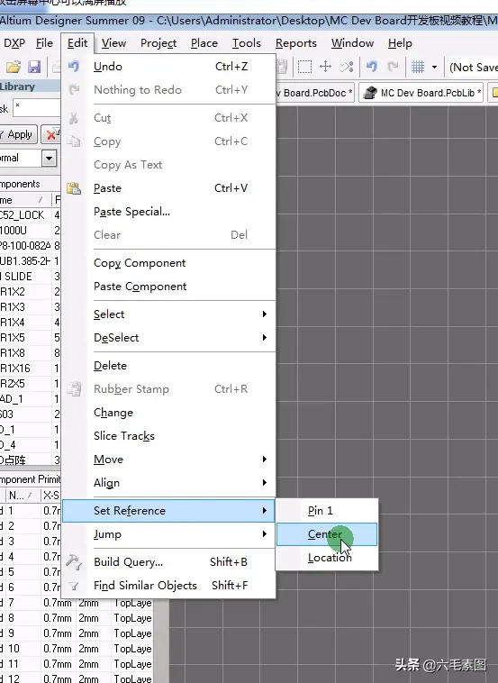
Task: Activate the move selection crosshair tool
Action: pyautogui.click(x=326, y=67)
